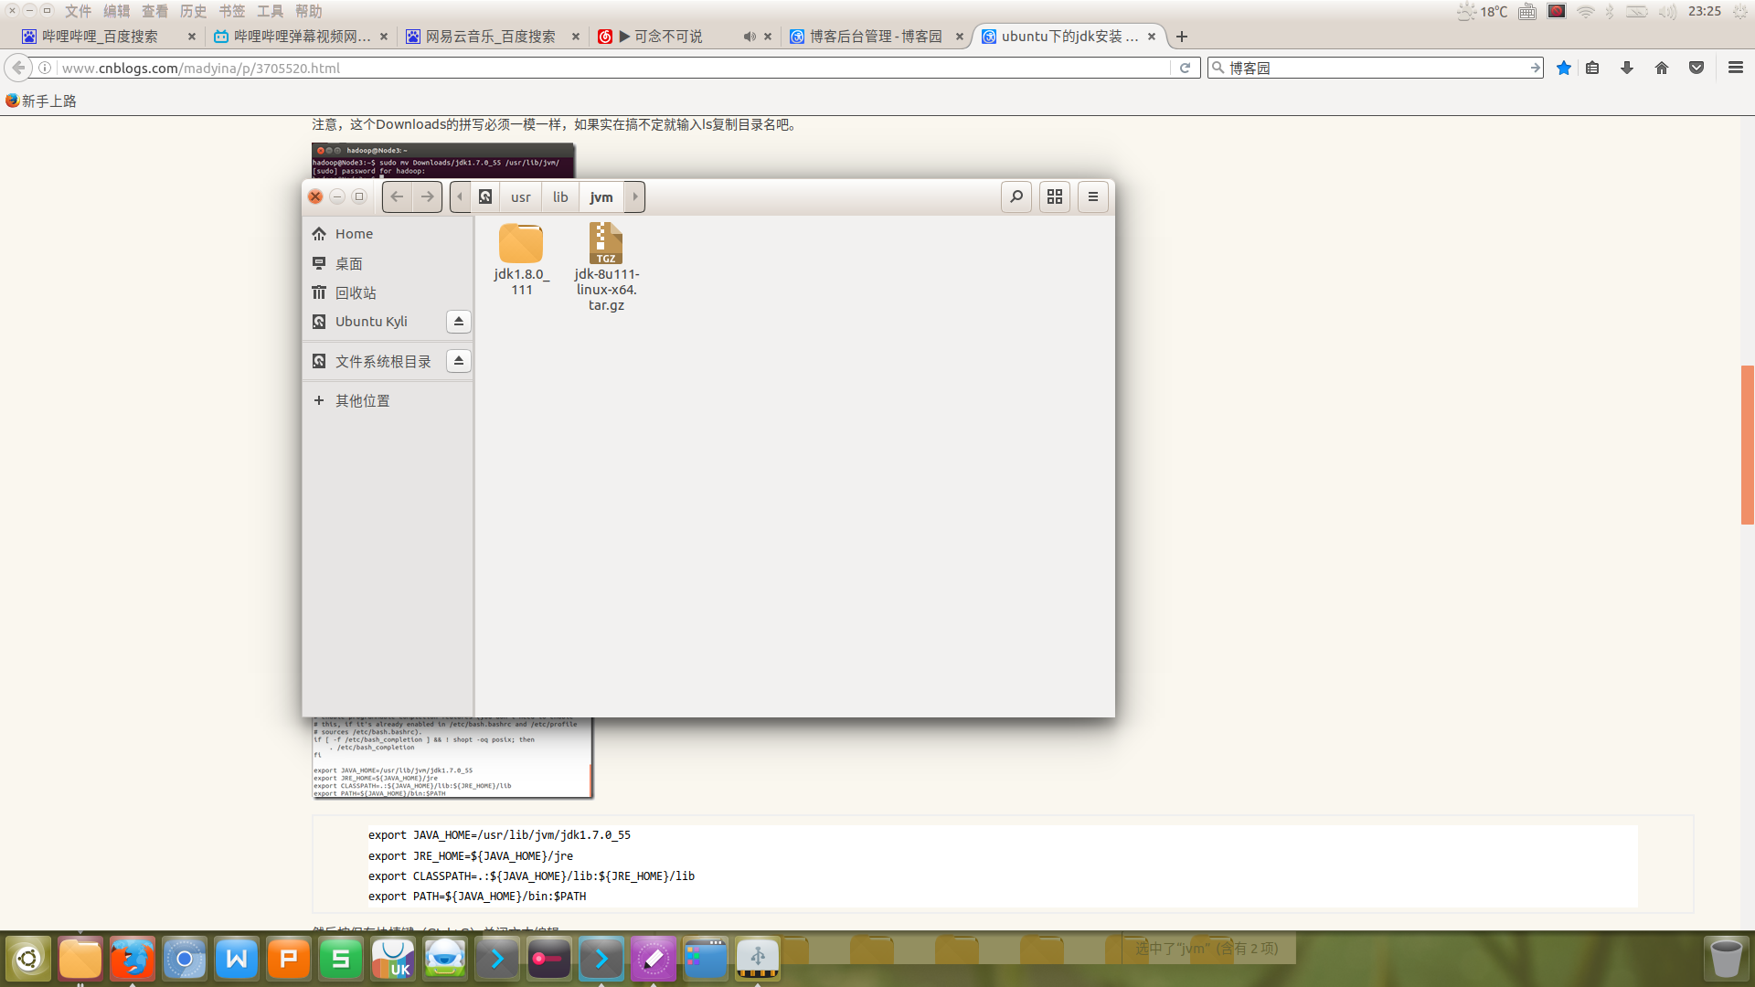Open 其他位置 in the sidebar
1755x987 pixels.
pos(388,400)
